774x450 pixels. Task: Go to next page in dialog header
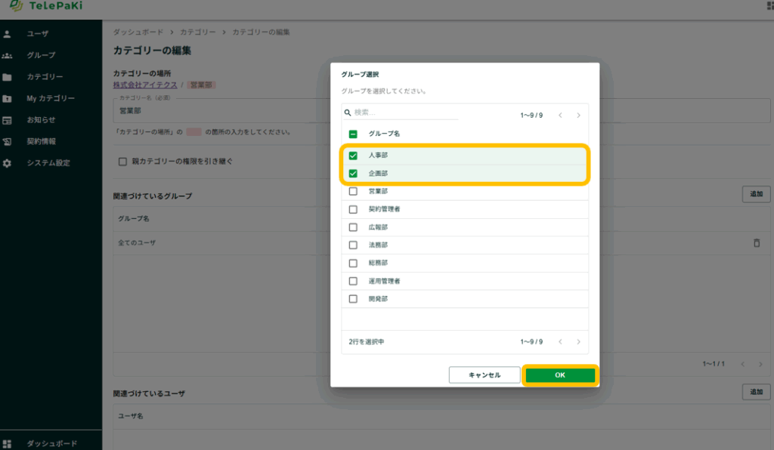(578, 116)
